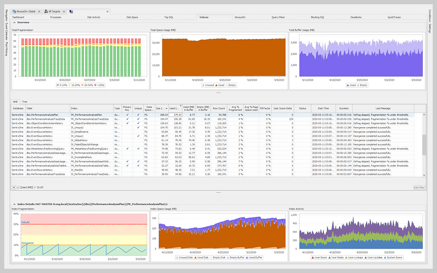Click the User Seeks legend marker
Screen dimensions: 437x273
coord(329,257)
